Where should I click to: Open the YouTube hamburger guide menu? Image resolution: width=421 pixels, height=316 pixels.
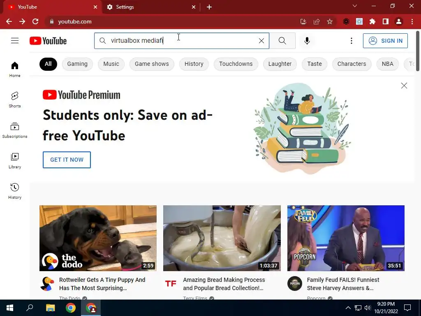click(x=15, y=41)
